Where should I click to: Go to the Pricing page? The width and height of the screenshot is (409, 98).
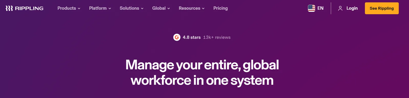(221, 8)
